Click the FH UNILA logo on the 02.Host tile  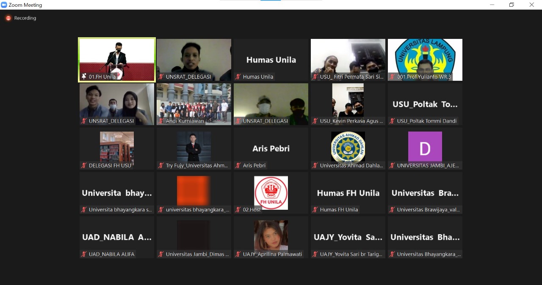[x=271, y=192]
